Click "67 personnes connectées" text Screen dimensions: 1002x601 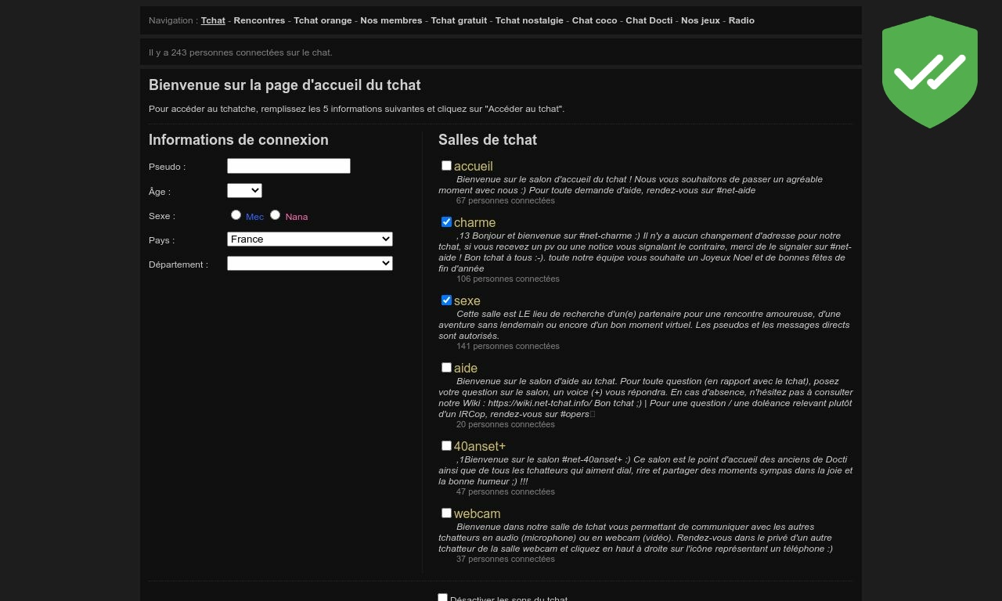pos(506,200)
